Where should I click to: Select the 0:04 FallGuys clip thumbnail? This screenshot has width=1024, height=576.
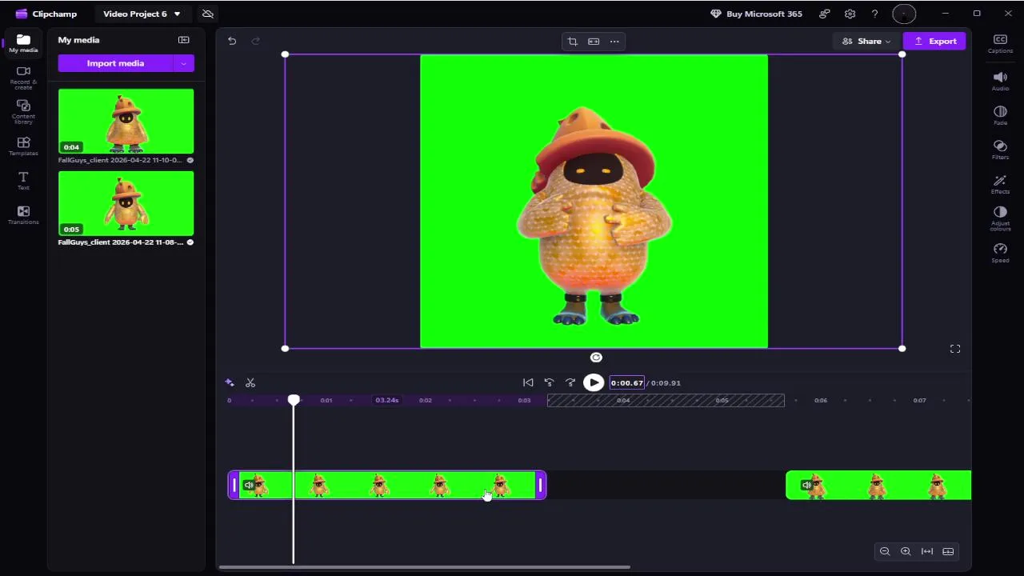click(126, 121)
